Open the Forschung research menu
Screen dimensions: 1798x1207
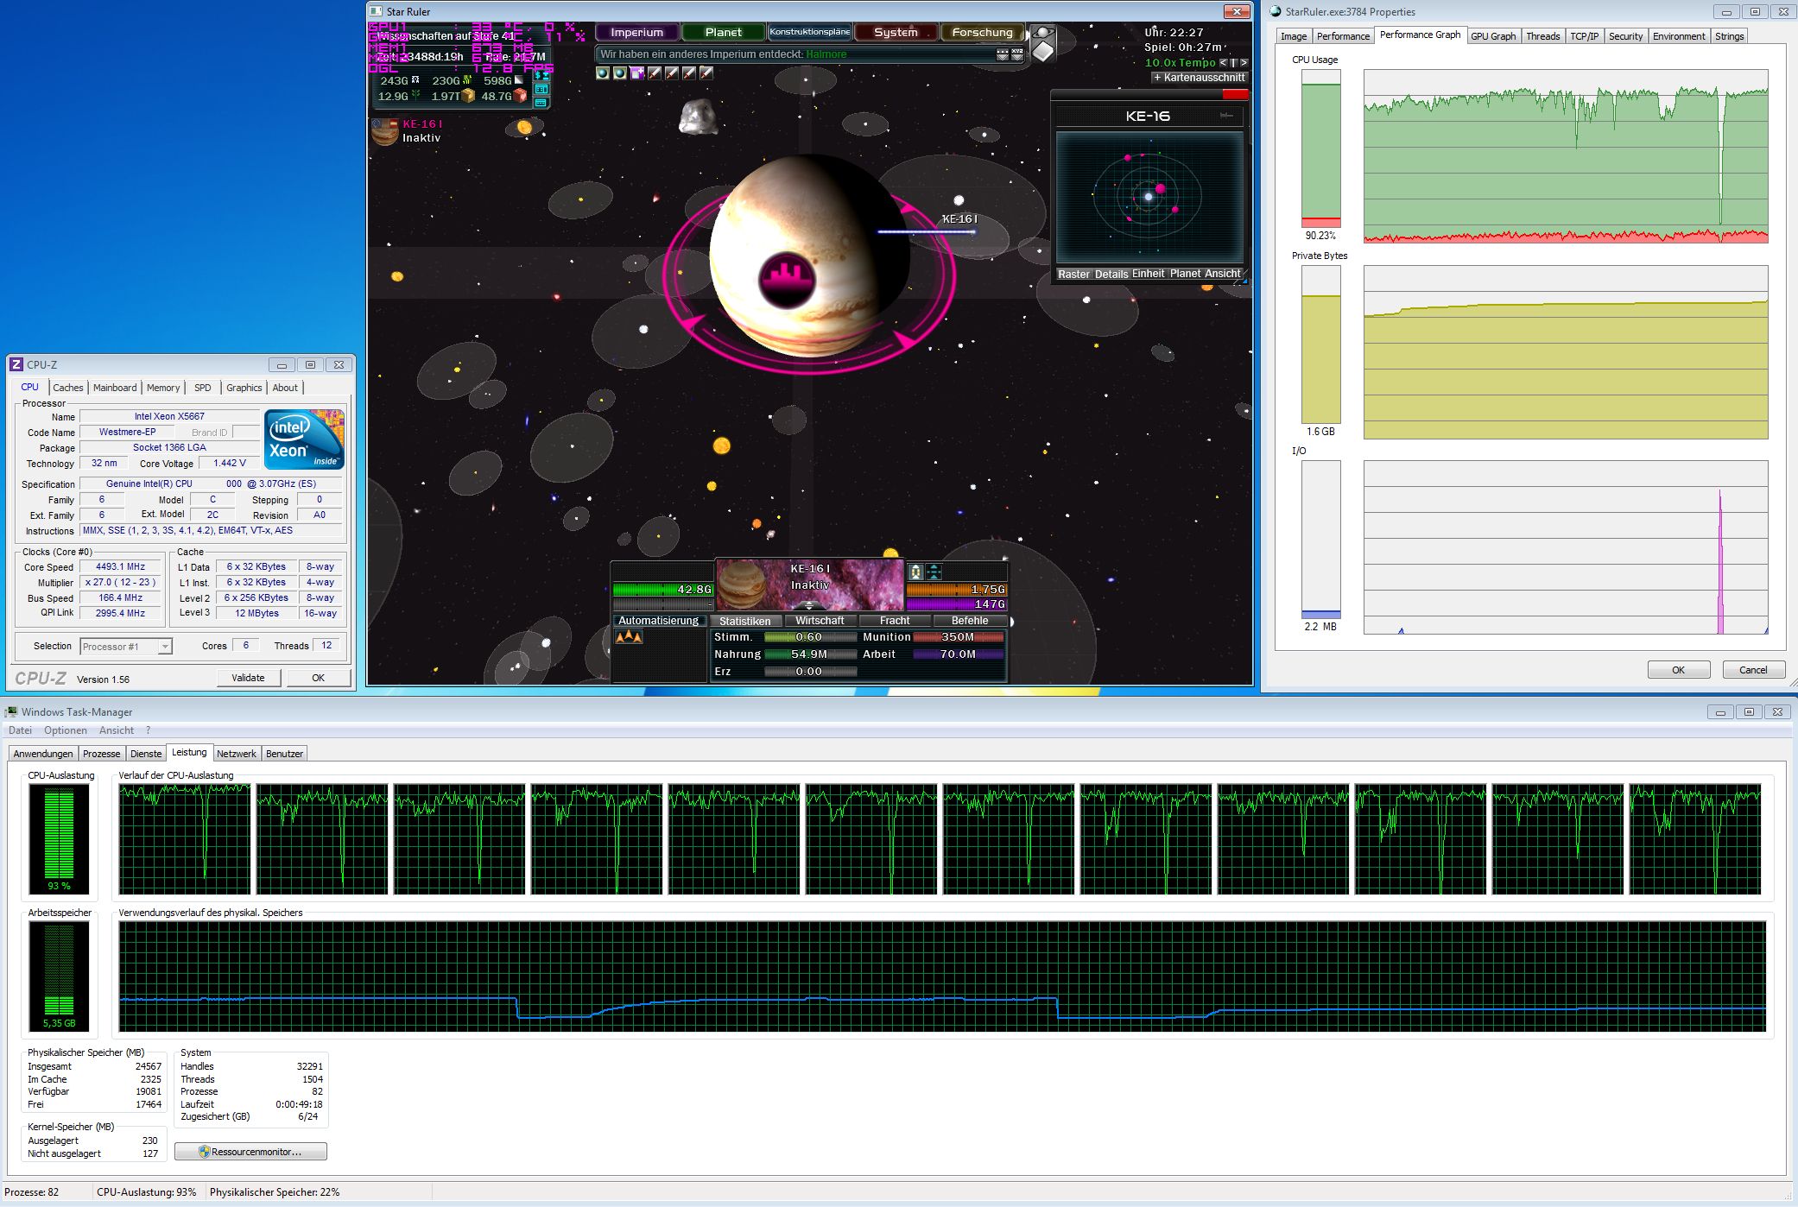tap(981, 33)
